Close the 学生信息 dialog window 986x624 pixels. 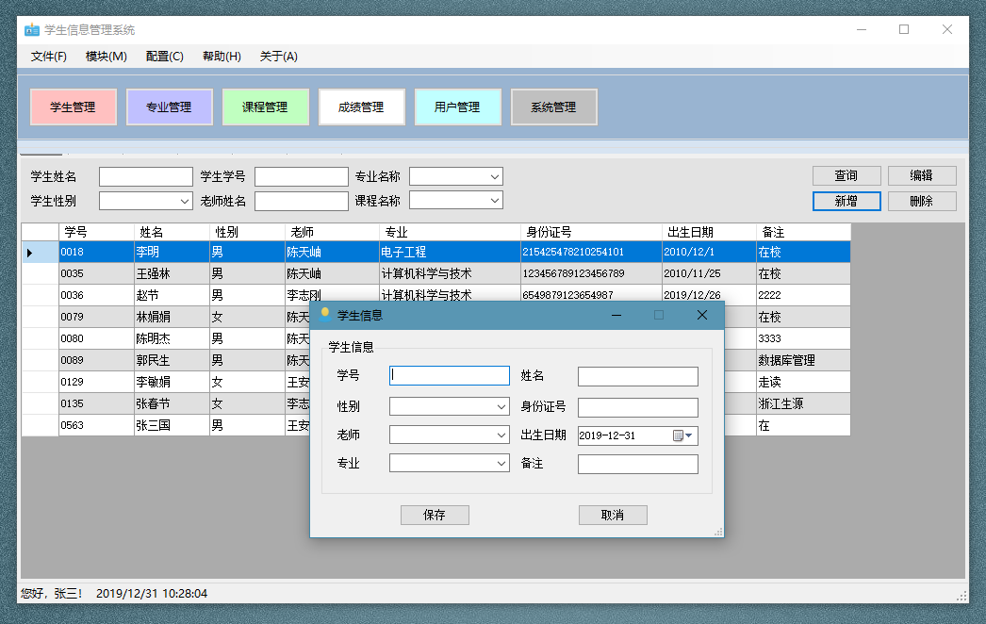(701, 315)
